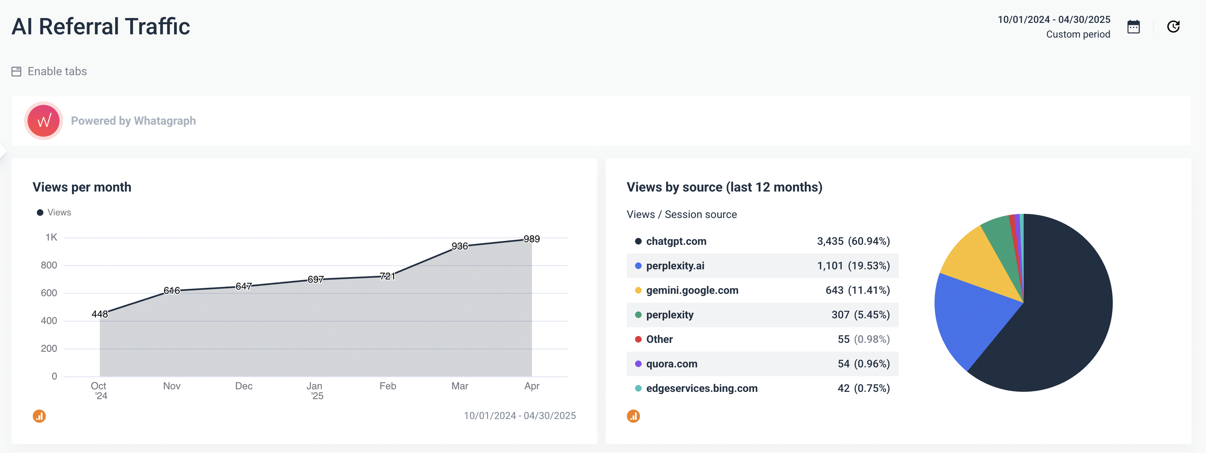
Task: Click the Mar axis label
Action: click(x=460, y=386)
